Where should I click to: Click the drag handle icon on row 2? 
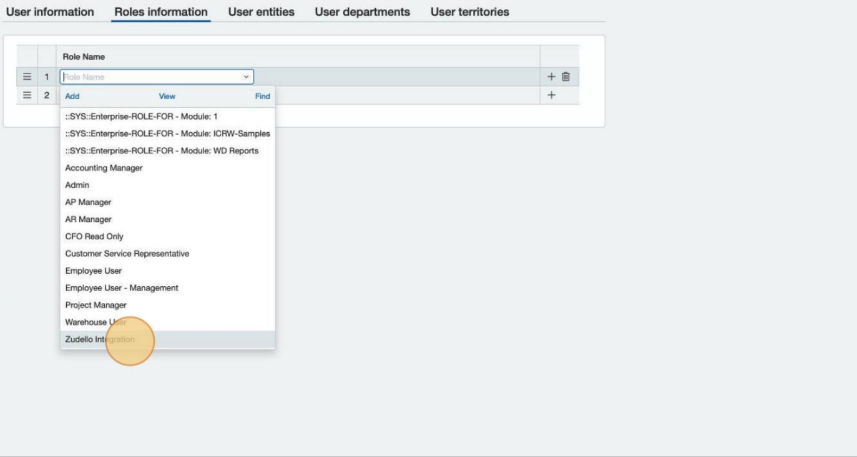(x=27, y=95)
